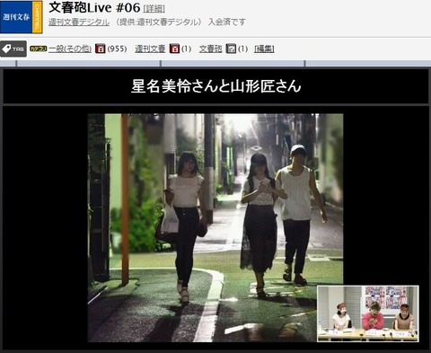Open dictionary icon next to 週刊文春 tag
Viewport: 431px width, 353px height.
174,49
